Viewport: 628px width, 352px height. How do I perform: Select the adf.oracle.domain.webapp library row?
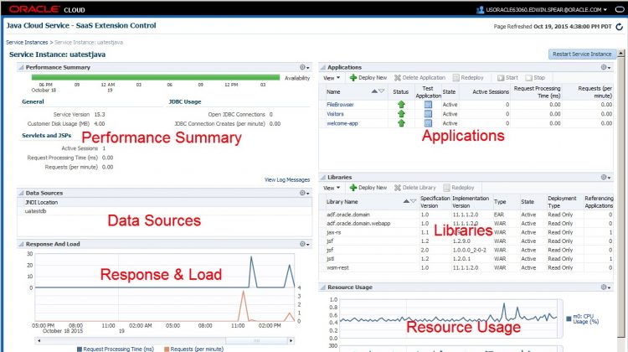click(468, 223)
